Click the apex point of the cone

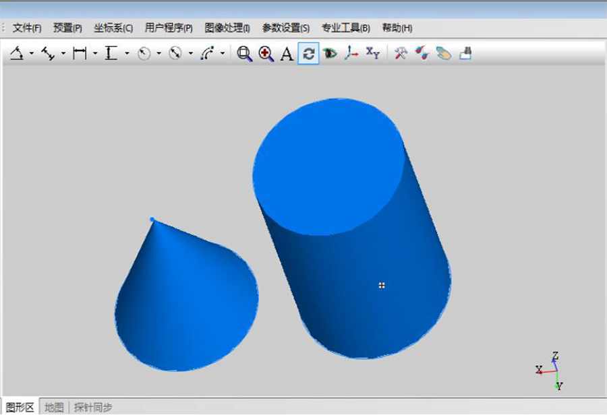(152, 220)
